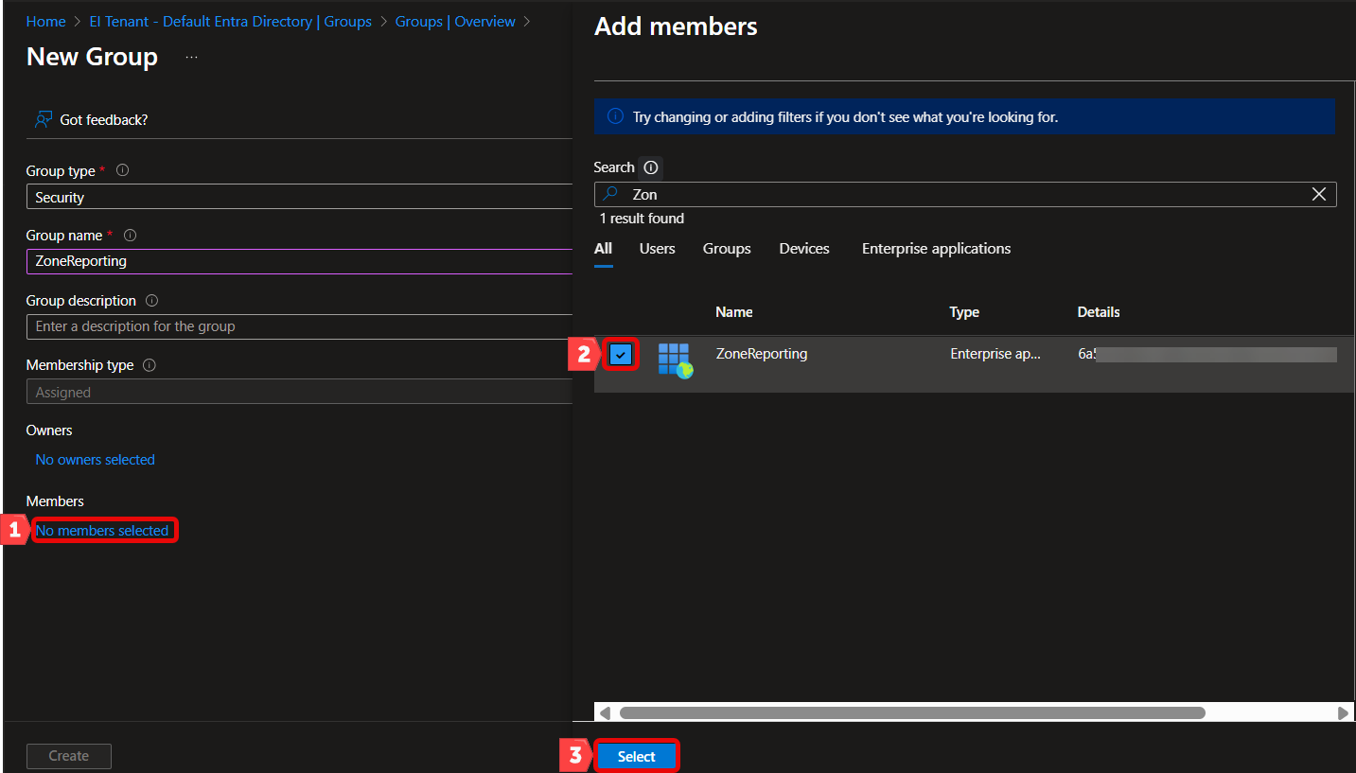Click the Name column header

coord(734,312)
